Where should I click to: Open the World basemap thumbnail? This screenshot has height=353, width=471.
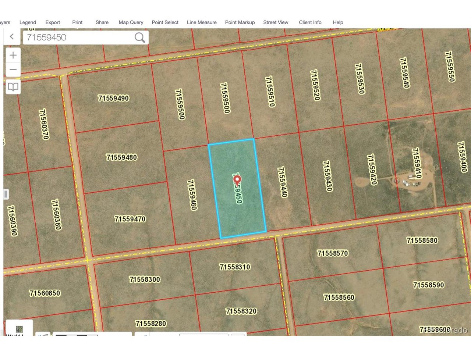pyautogui.click(x=19, y=328)
